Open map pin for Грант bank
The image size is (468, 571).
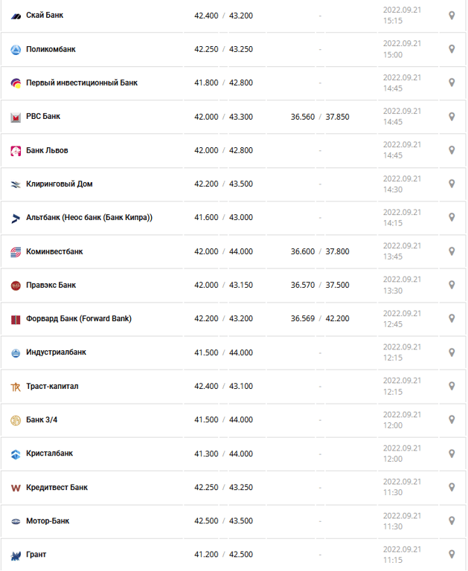(452, 554)
